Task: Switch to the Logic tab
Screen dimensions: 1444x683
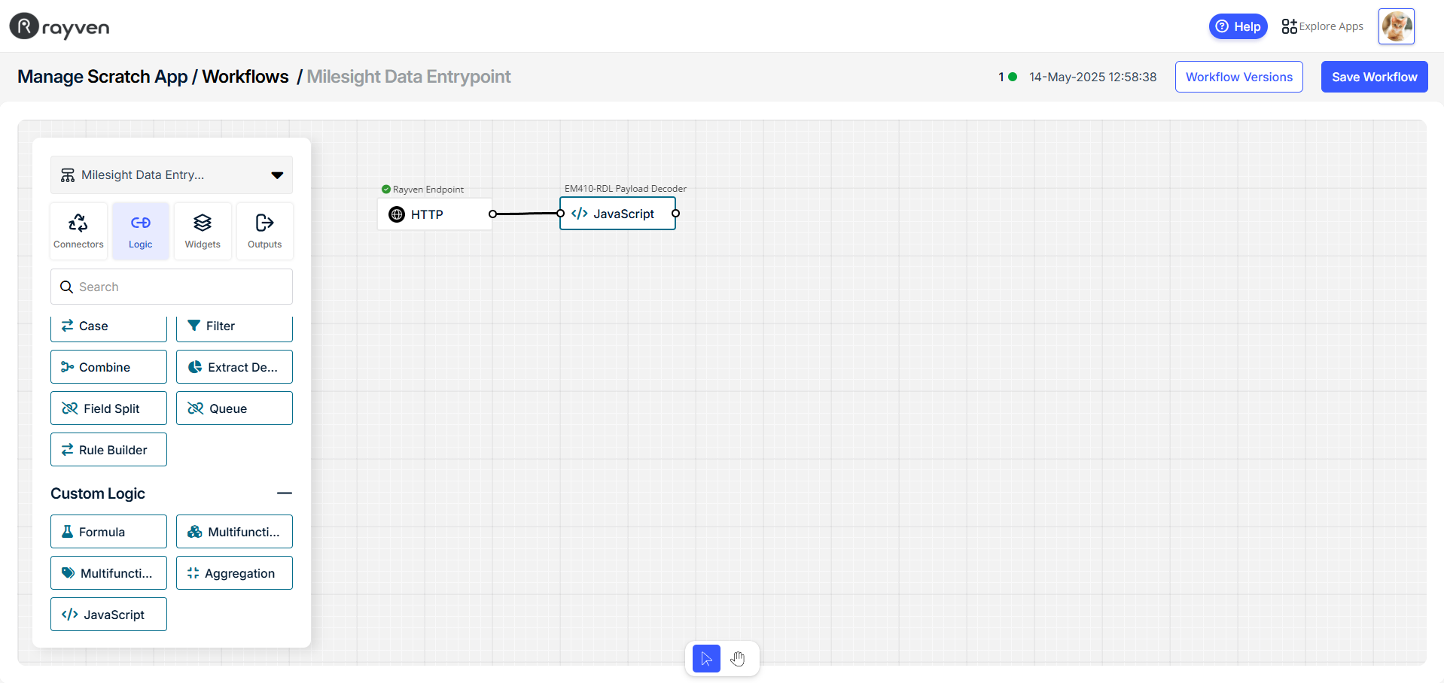Action: click(141, 231)
